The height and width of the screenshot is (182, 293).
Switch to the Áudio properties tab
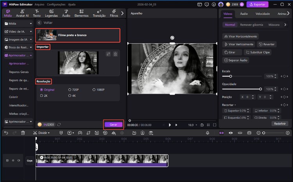244,14
